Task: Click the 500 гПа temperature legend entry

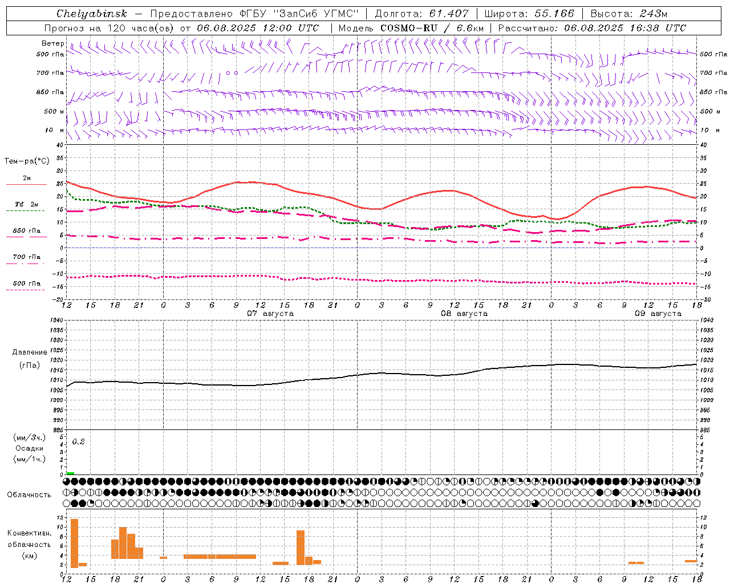Action: [26, 283]
